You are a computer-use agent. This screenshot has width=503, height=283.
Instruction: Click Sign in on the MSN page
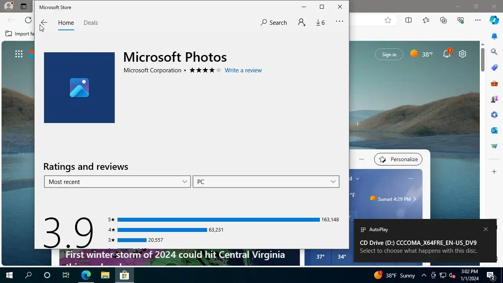pyautogui.click(x=389, y=54)
